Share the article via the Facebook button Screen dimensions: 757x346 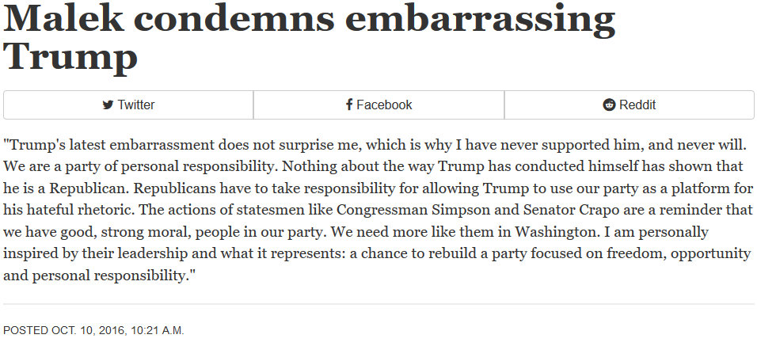point(379,105)
